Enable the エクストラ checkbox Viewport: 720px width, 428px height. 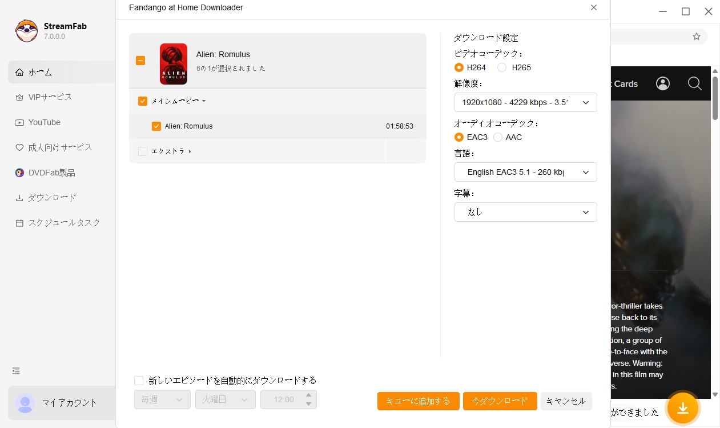pos(143,151)
